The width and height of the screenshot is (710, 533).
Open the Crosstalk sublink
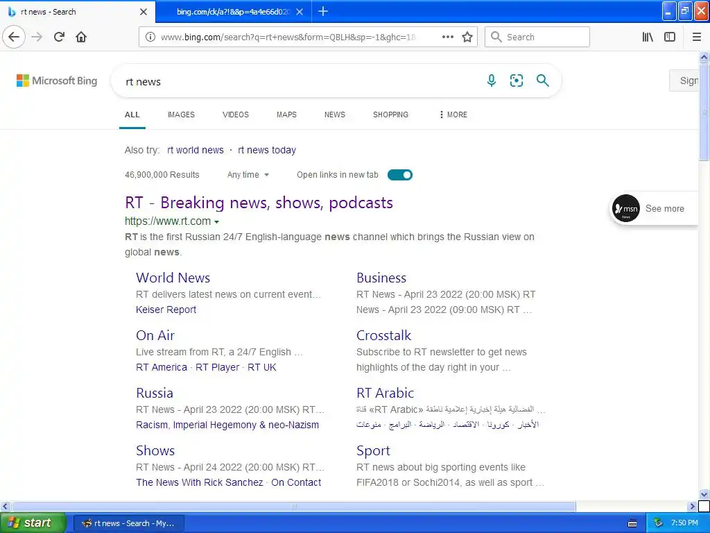click(x=383, y=335)
